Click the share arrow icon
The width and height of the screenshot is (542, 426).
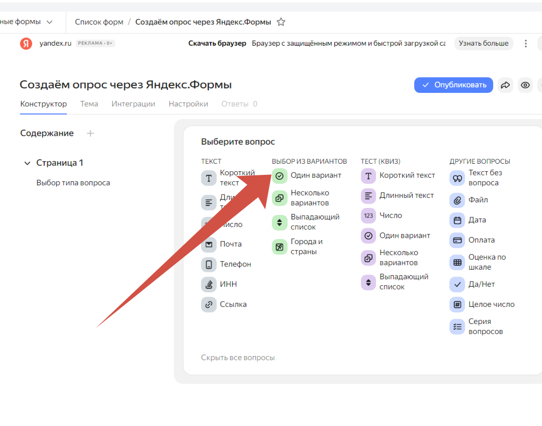coord(505,85)
